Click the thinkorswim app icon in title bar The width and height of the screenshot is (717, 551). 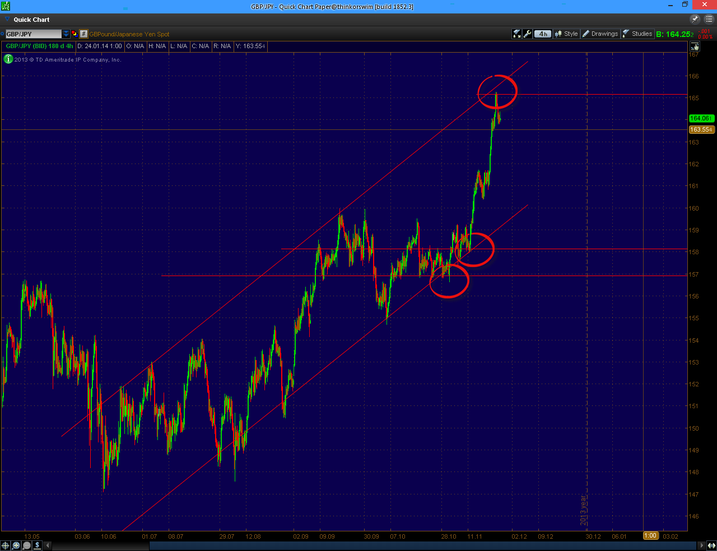(6, 6)
